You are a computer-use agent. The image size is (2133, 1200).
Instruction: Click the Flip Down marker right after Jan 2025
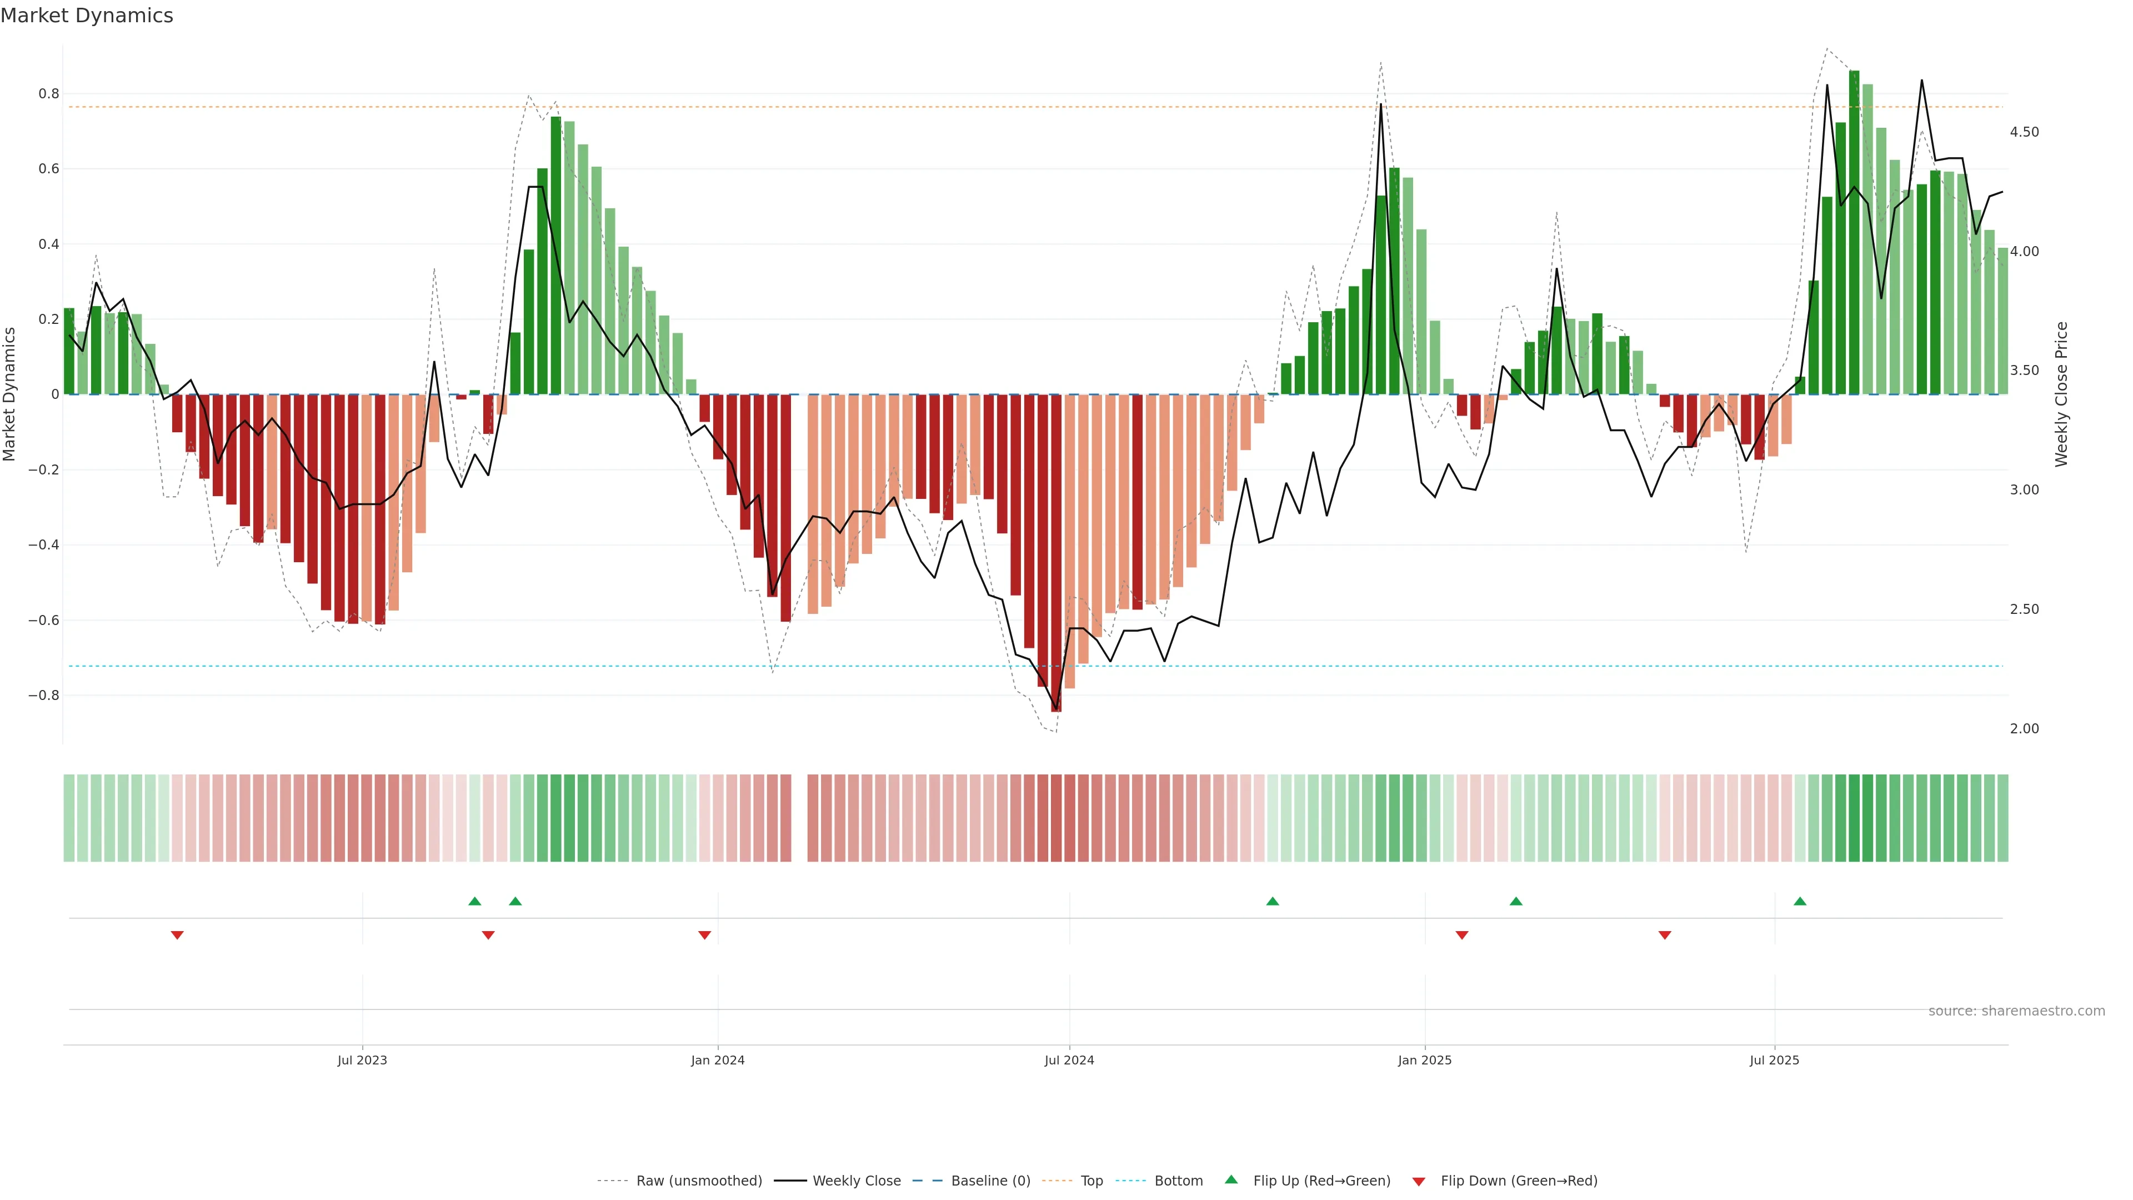1463,935
